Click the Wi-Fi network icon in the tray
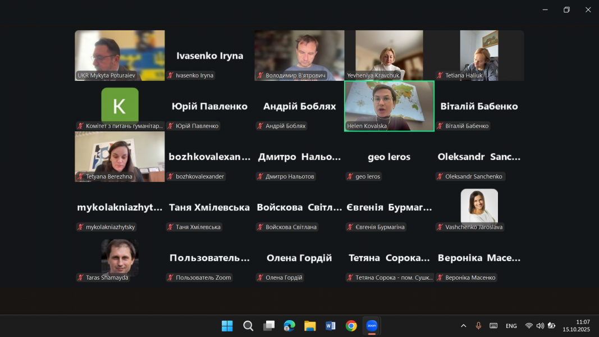The height and width of the screenshot is (337, 599). tap(529, 326)
